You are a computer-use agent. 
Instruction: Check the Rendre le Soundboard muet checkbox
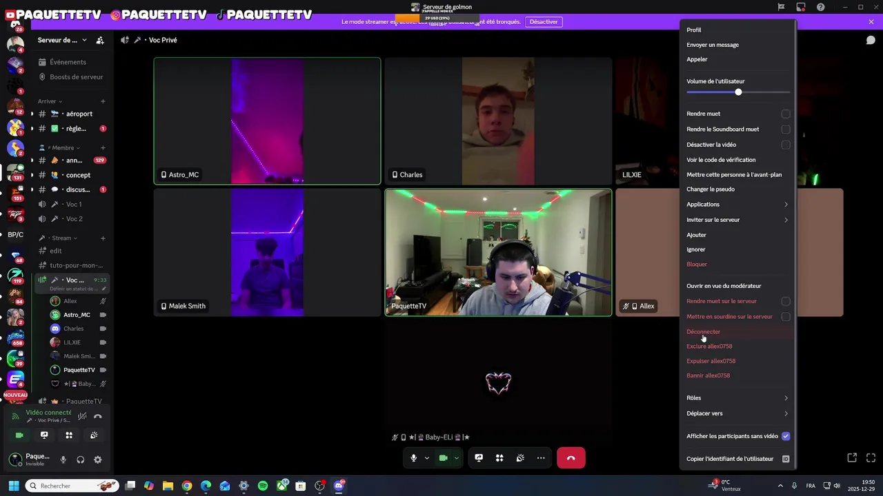click(786, 129)
